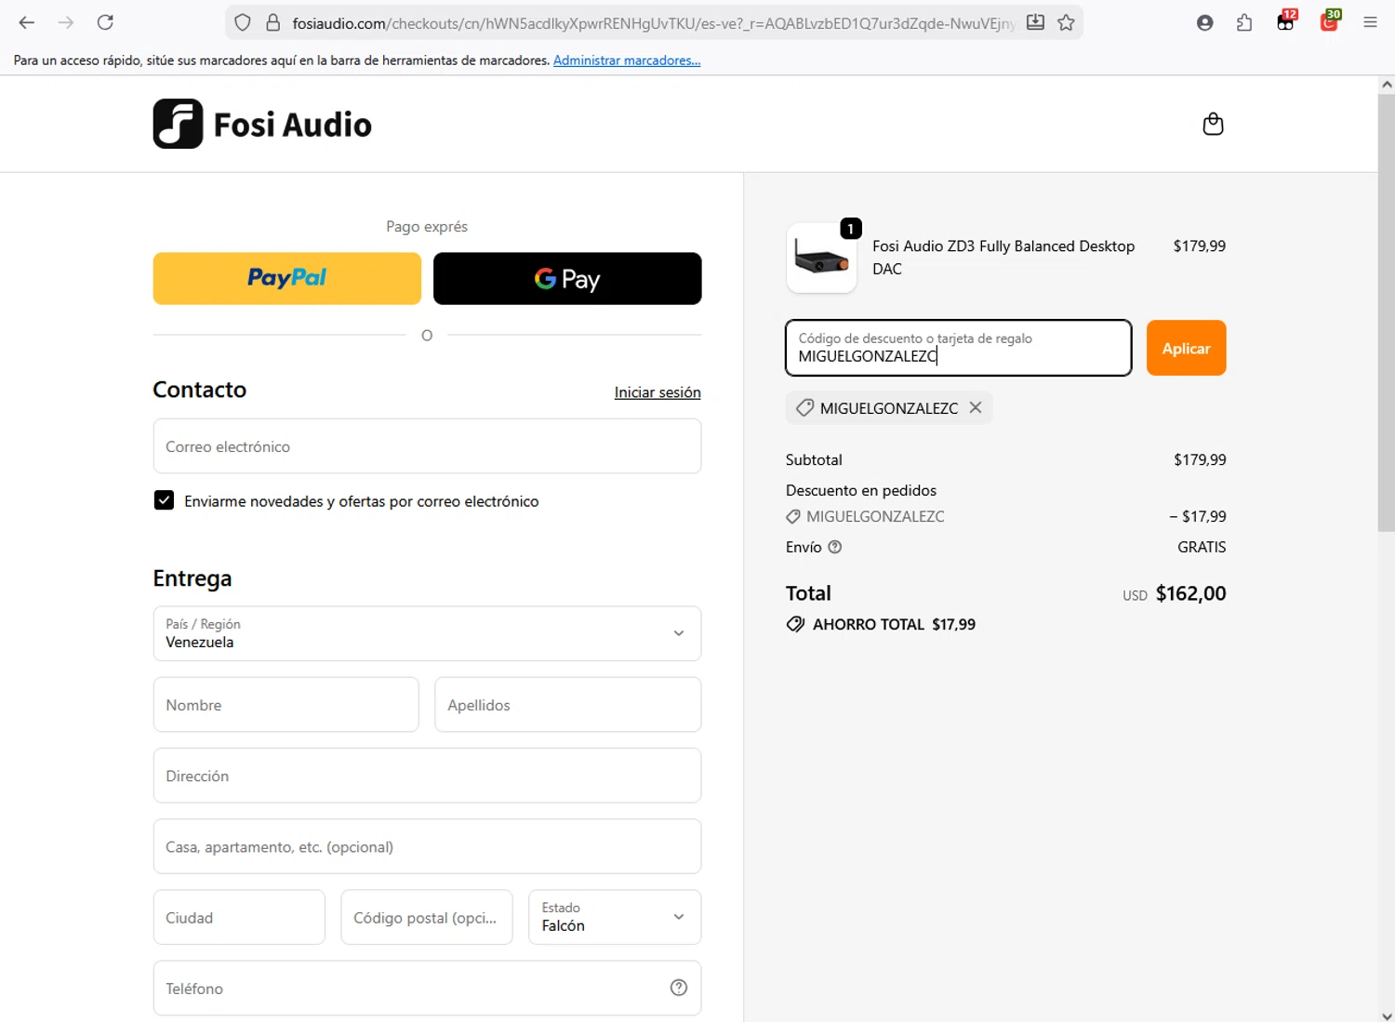This screenshot has height=1022, width=1395.
Task: Click the product name Fosi Audio ZD3 text
Action: point(1003,258)
